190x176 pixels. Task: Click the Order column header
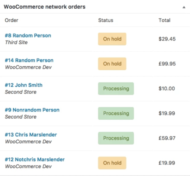(x=12, y=20)
